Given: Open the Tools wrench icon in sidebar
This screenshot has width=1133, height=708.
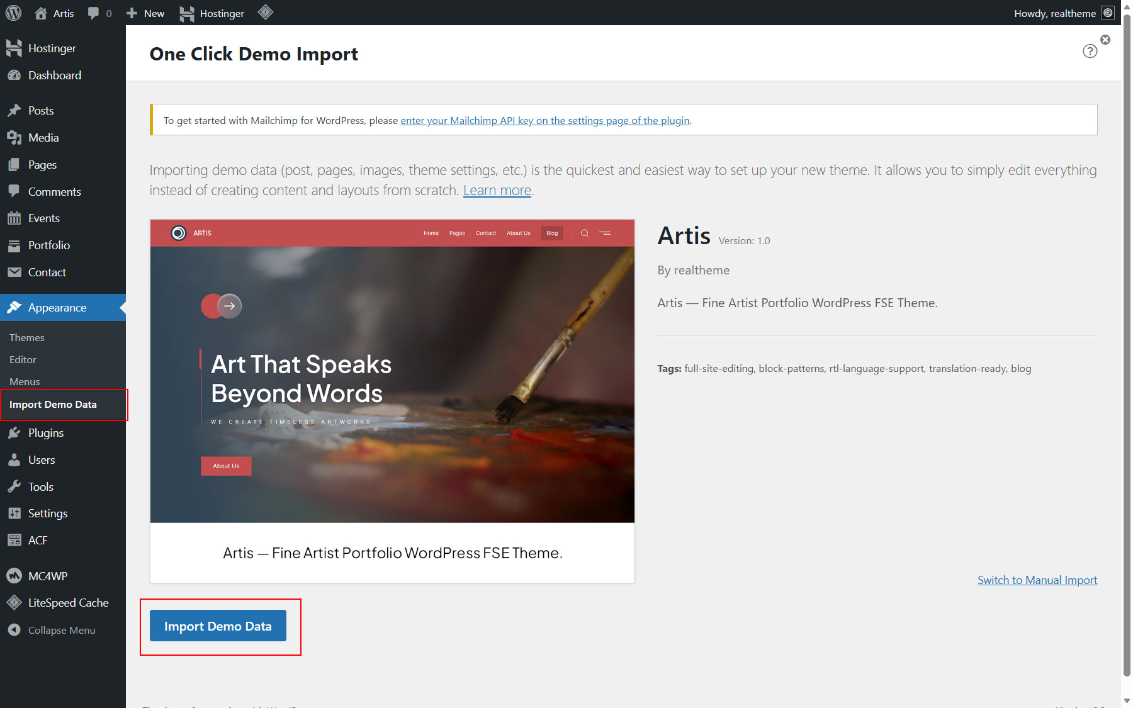Looking at the screenshot, I should 14,487.
